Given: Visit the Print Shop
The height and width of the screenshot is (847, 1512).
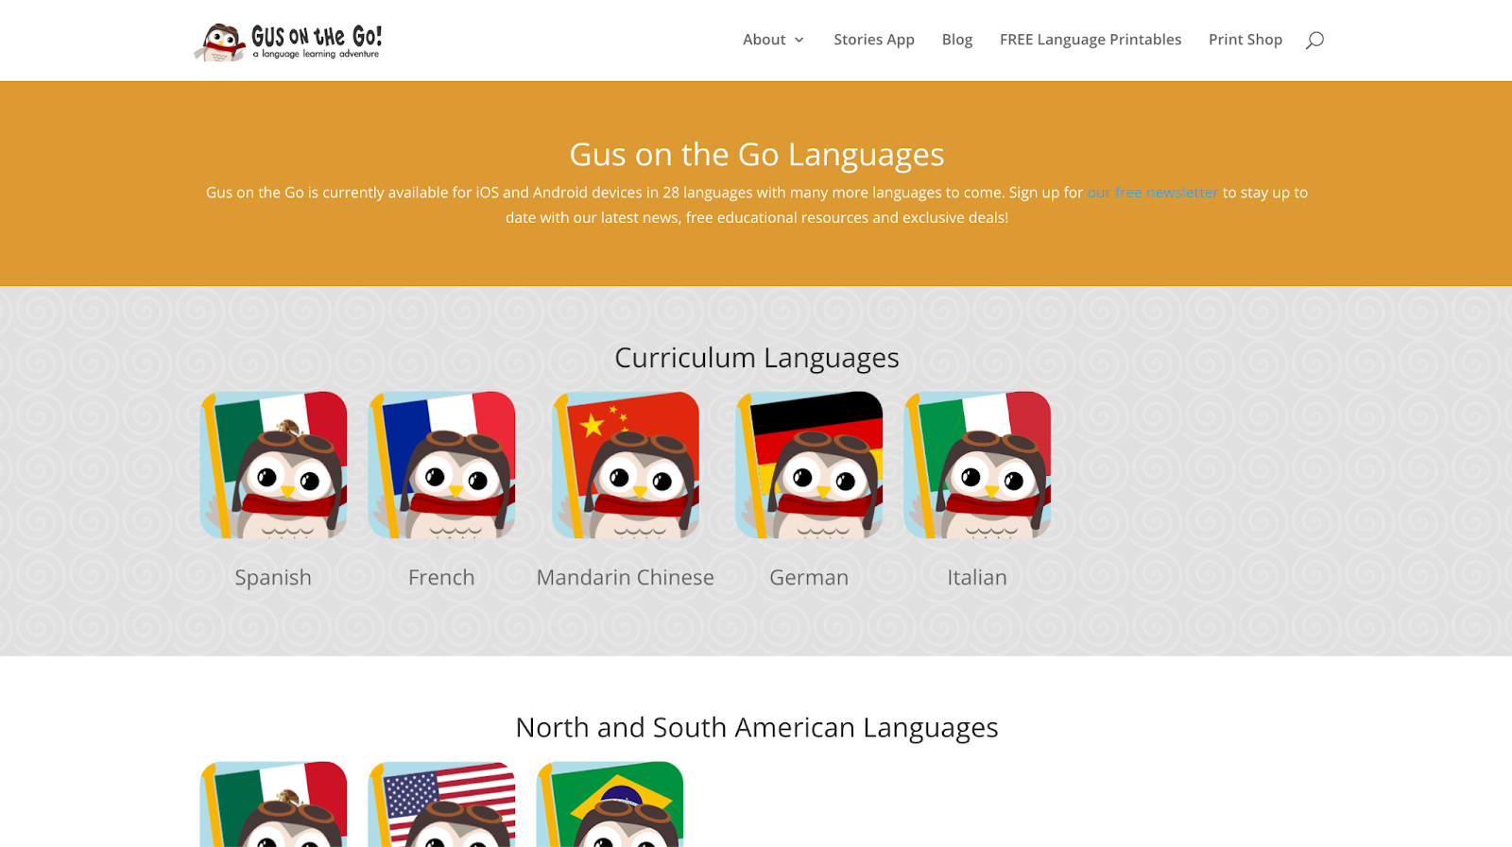Looking at the screenshot, I should point(1246,40).
